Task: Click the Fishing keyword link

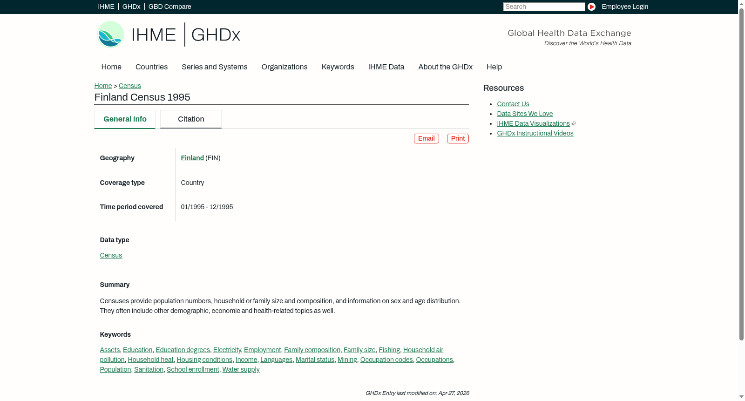Action: point(389,350)
